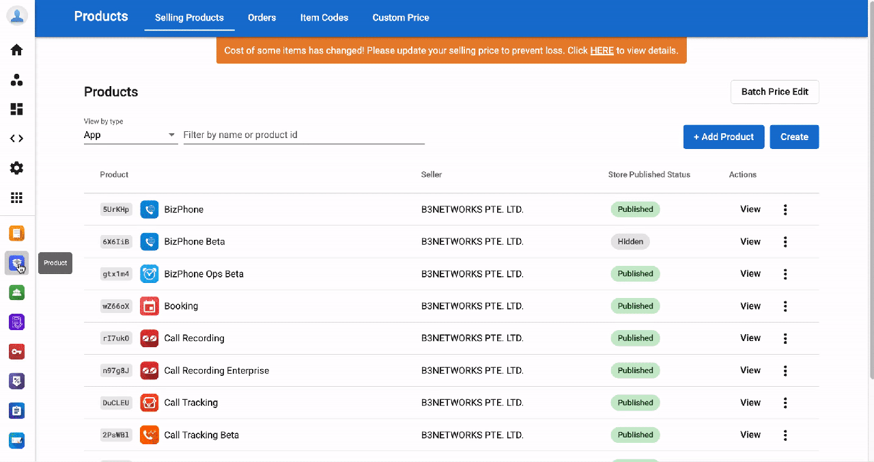View the Call Tracking product
Viewport: 874px width, 462px height.
(750, 403)
